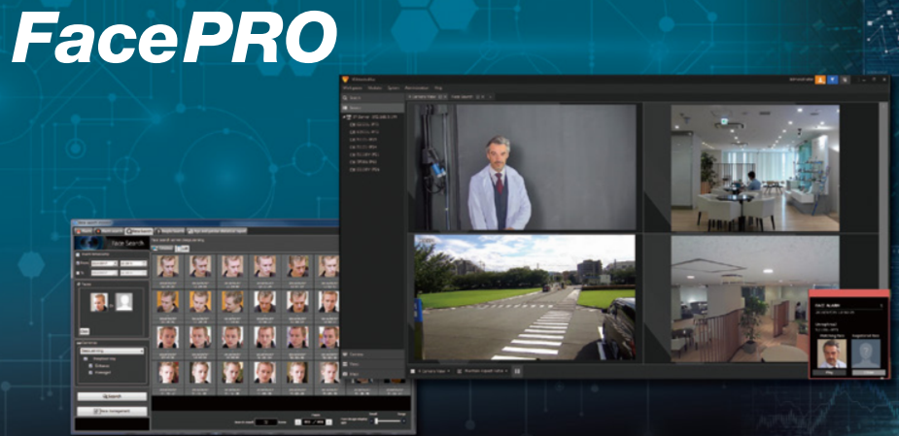Go to the previous results page

click(x=298, y=422)
